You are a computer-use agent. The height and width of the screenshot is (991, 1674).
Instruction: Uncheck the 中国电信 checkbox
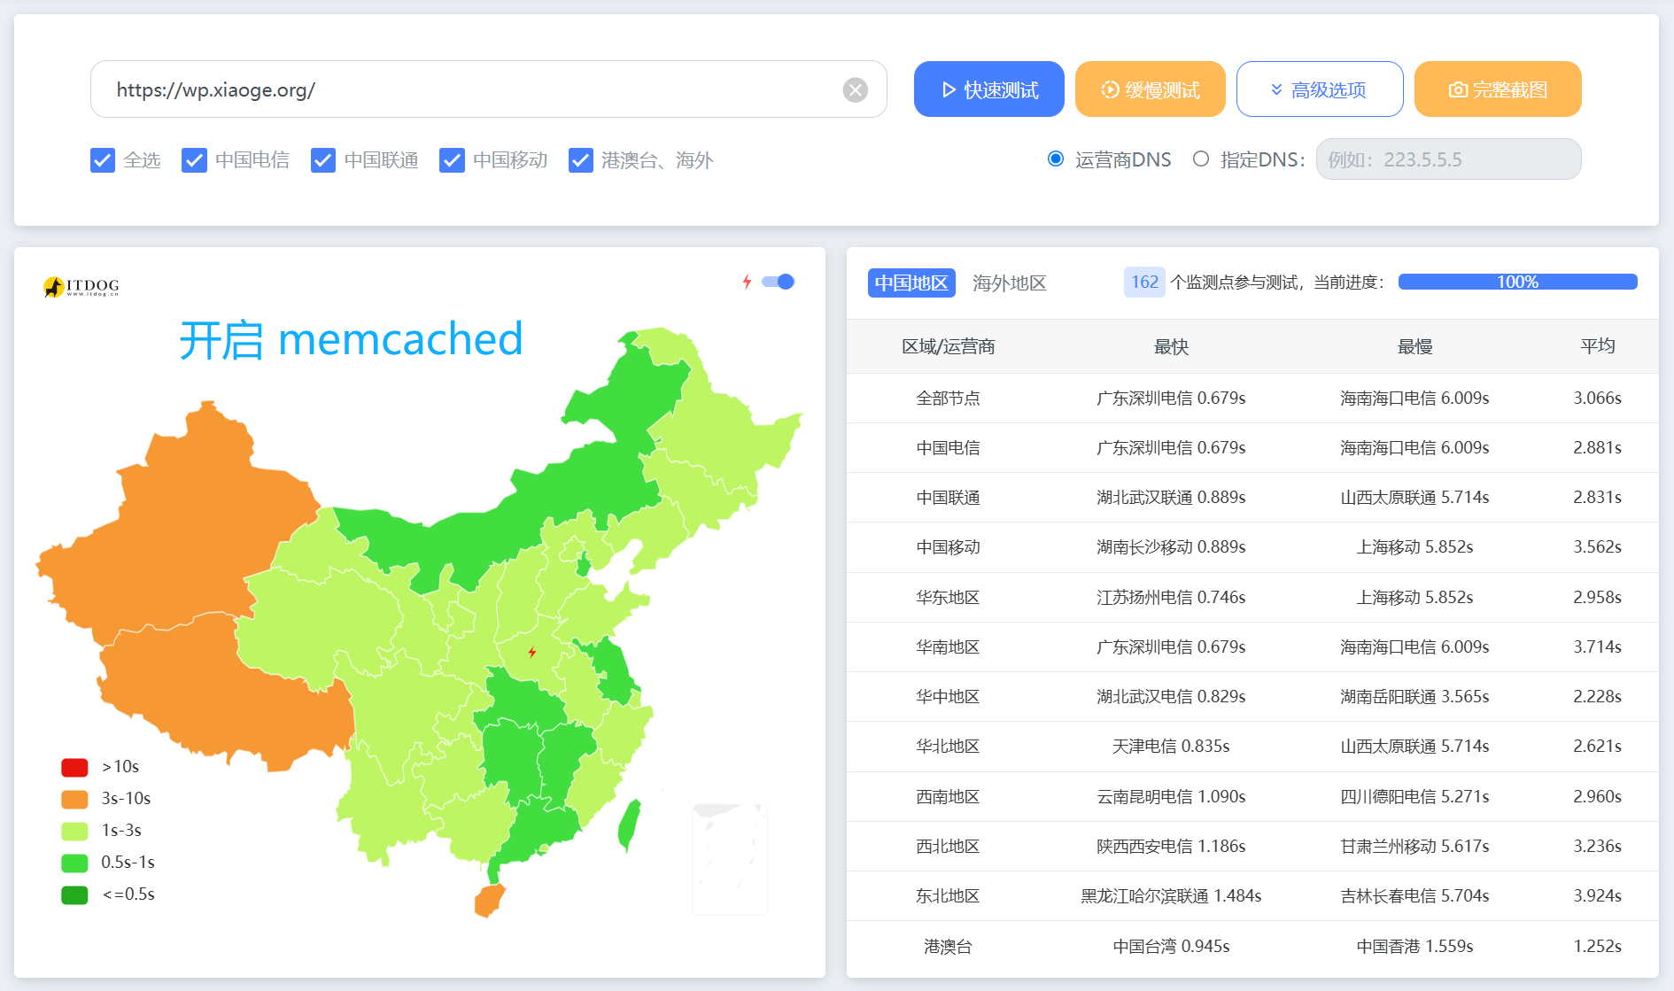tap(194, 160)
